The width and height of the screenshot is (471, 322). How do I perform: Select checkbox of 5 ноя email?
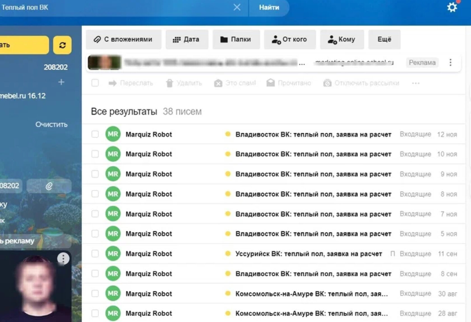click(x=95, y=234)
